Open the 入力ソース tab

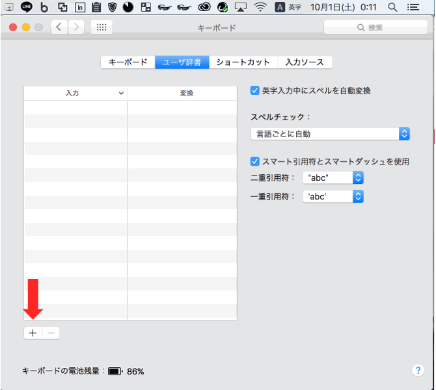(x=305, y=62)
